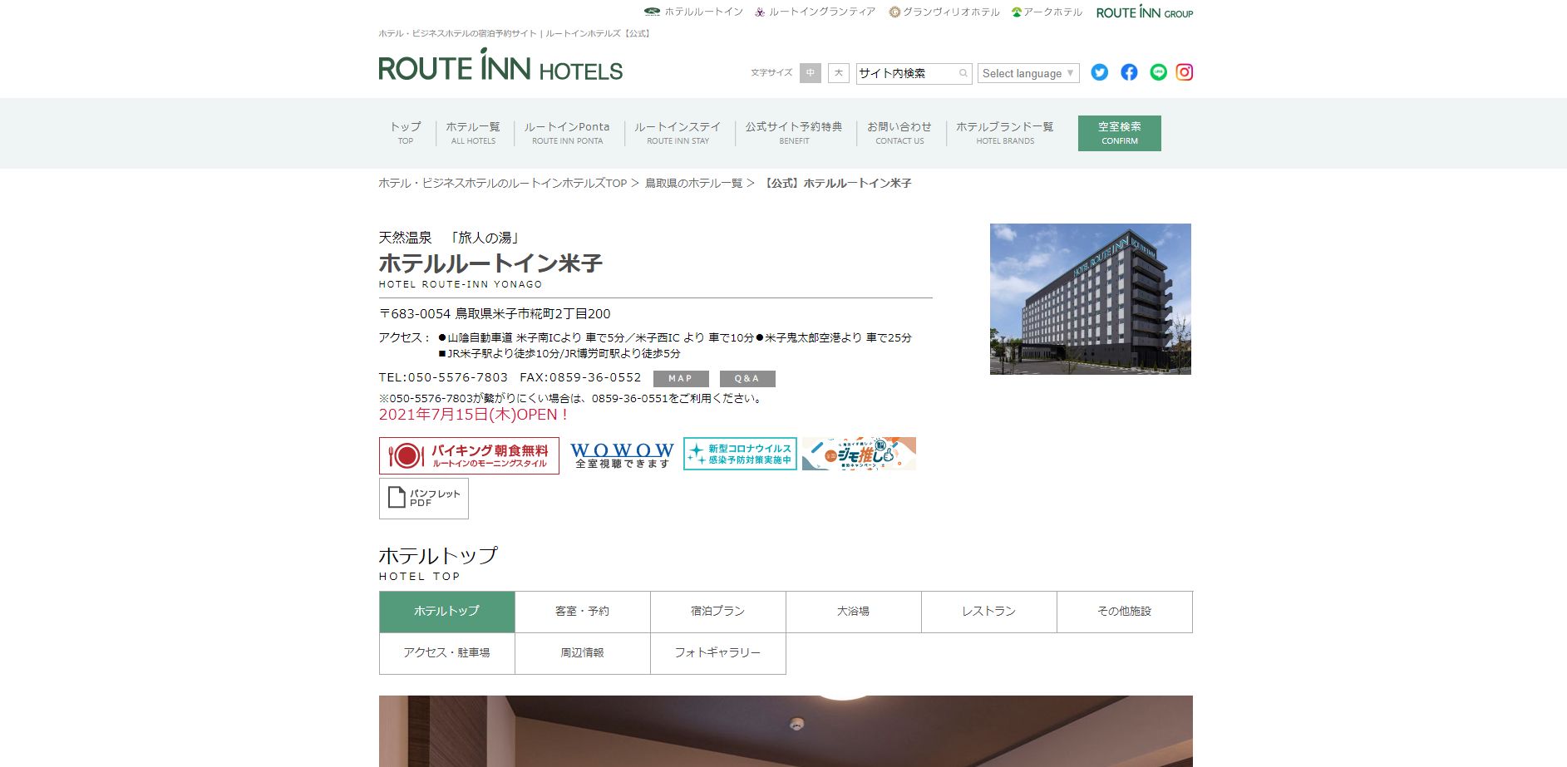
Task: Open the ルートイングランティア brand link
Action: click(815, 12)
